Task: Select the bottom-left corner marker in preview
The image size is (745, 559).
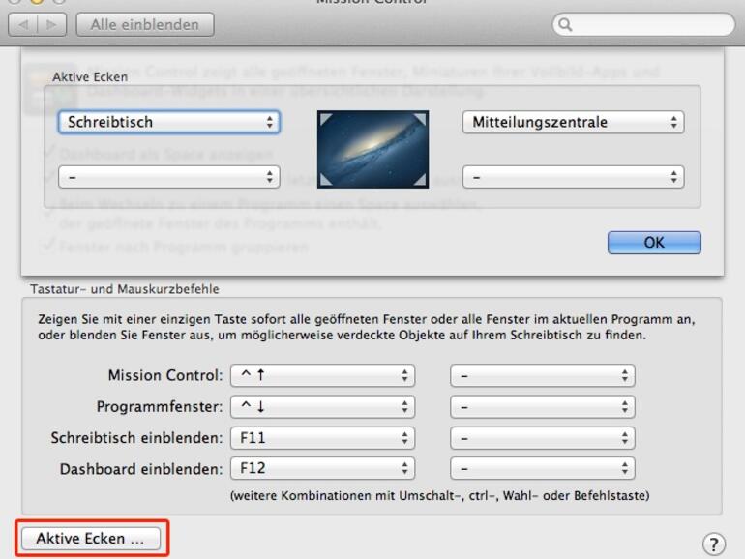Action: [325, 180]
